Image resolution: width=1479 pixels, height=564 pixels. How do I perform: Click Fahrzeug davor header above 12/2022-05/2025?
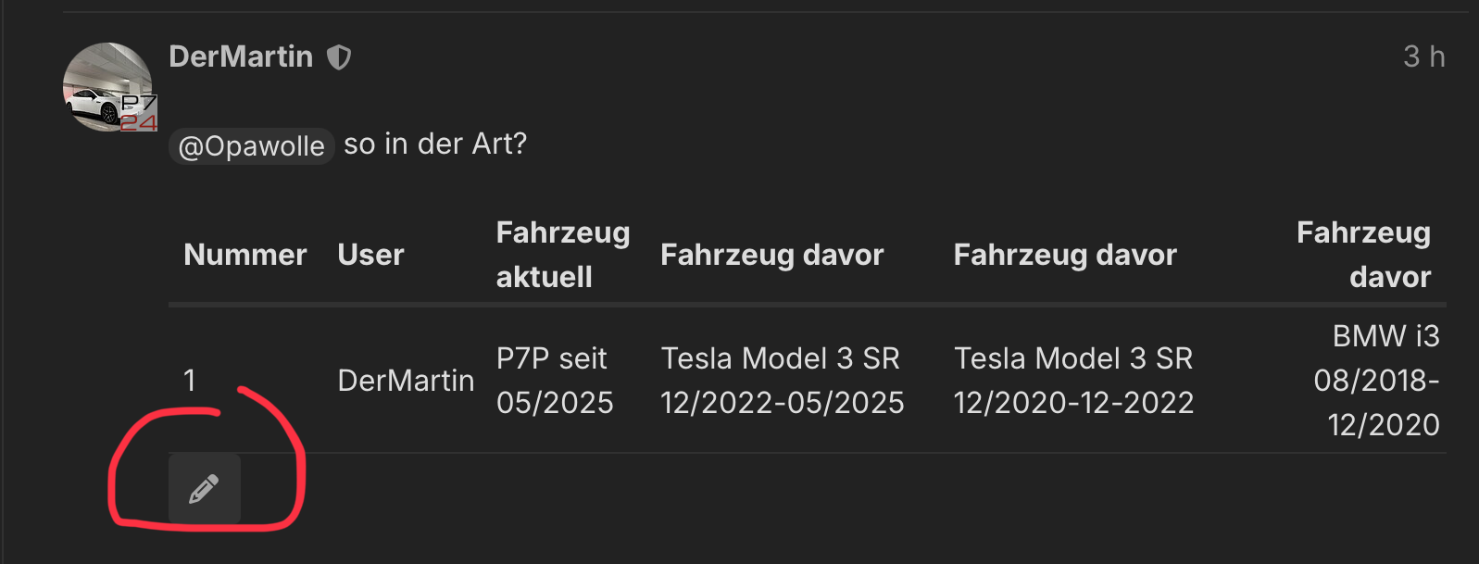pos(771,255)
